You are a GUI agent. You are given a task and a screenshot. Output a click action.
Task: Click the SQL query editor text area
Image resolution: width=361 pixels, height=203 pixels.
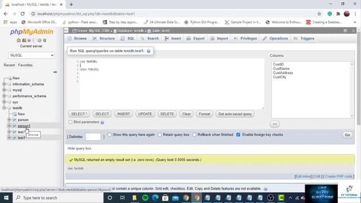171,84
